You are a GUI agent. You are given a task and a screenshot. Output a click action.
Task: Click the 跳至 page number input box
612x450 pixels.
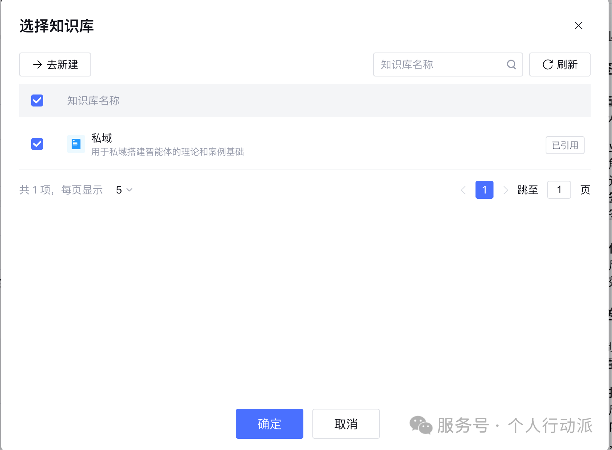click(x=559, y=190)
